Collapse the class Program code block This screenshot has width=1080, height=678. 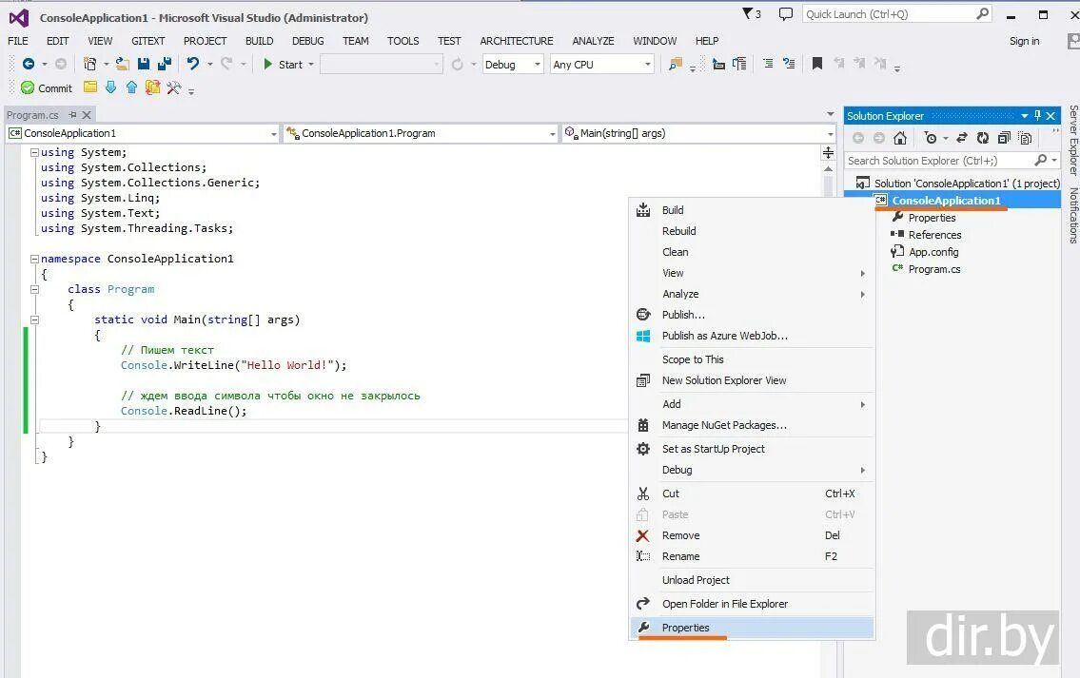34,290
